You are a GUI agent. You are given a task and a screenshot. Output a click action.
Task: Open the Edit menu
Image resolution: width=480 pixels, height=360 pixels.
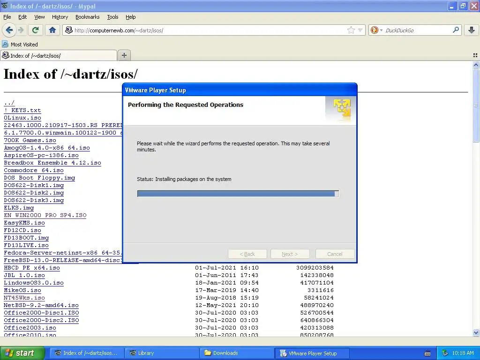tap(22, 17)
